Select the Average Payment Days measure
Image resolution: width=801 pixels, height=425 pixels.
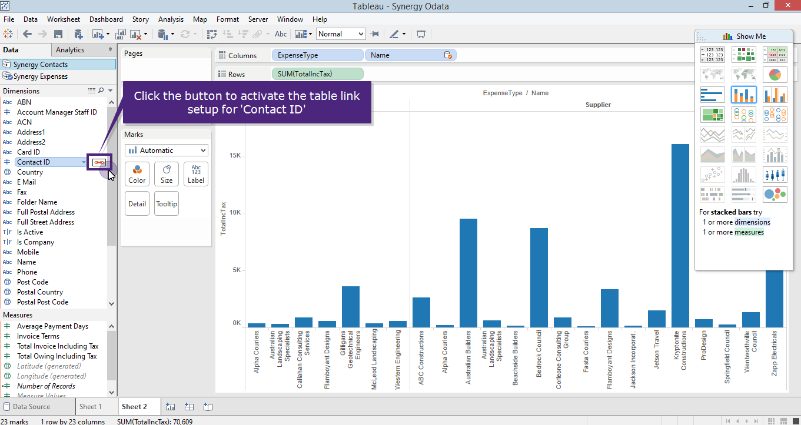[x=53, y=326]
